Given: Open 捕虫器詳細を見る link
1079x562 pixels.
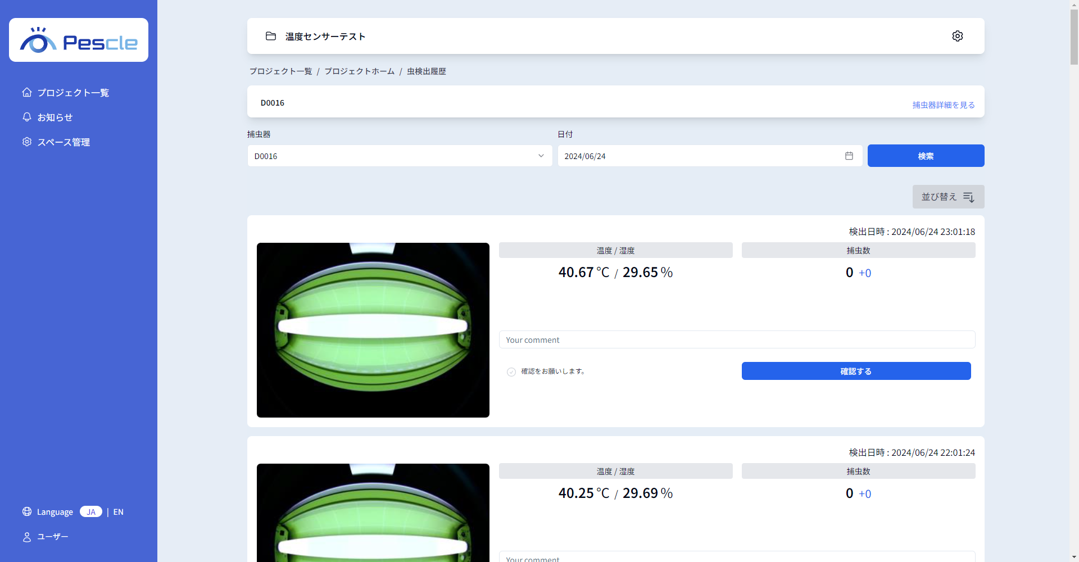Looking at the screenshot, I should [943, 105].
